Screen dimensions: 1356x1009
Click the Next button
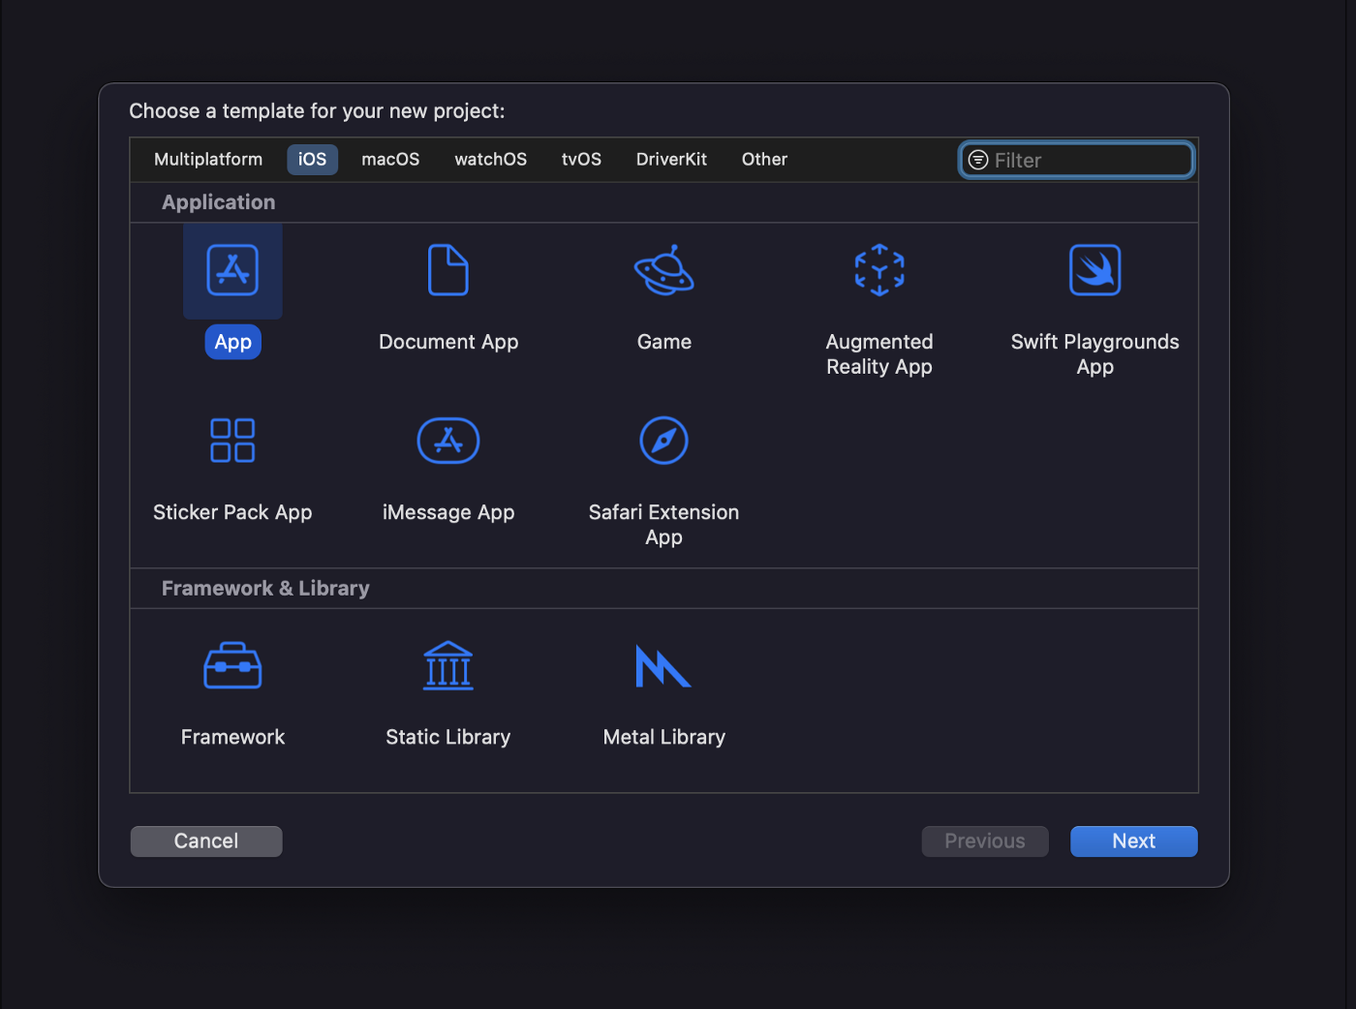[1134, 841]
